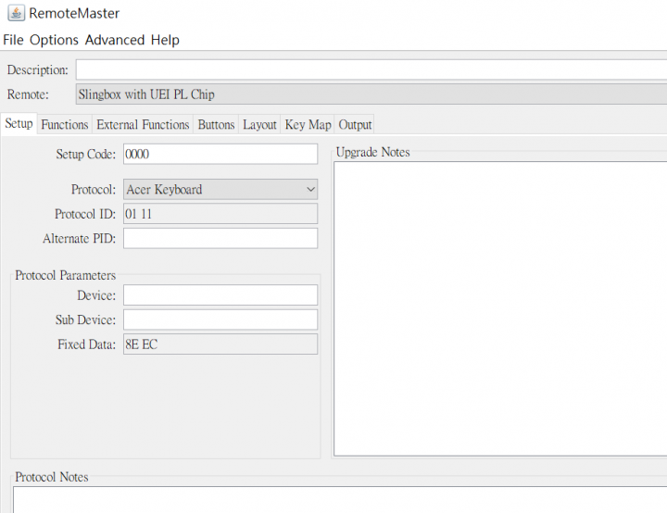667x513 pixels.
Task: Click the 'Device:' label
Action: [x=96, y=294]
